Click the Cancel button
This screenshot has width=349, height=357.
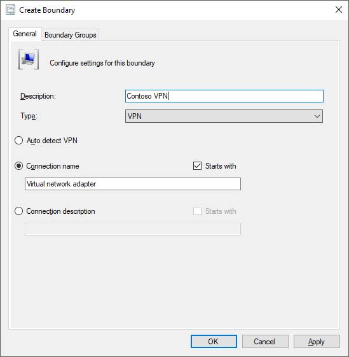click(x=265, y=341)
